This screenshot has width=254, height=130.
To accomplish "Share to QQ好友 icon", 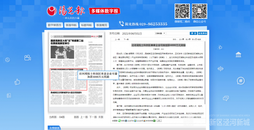I will pyautogui.click(x=126, y=121).
